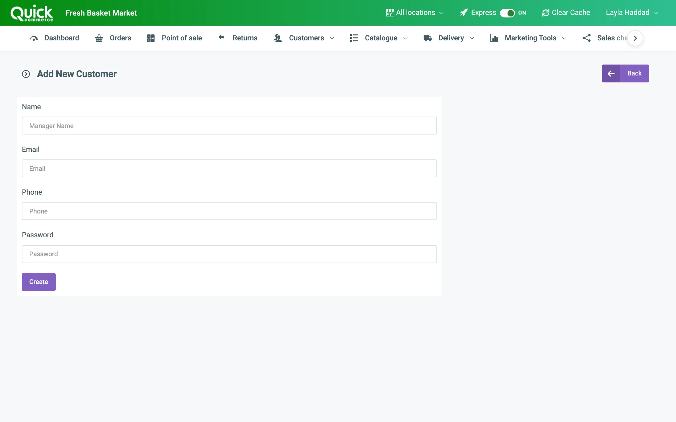Focus the Phone input field
The width and height of the screenshot is (676, 422).
pyautogui.click(x=229, y=211)
